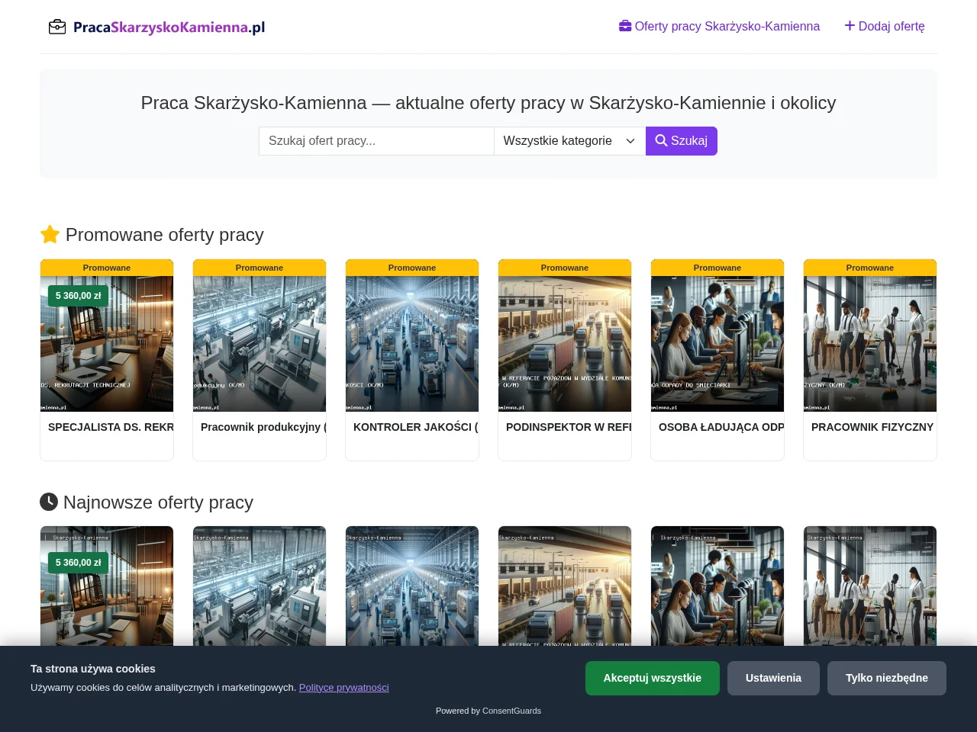Open the PracaSkarzyskoKamienna.pl home logo text
The width and height of the screenshot is (977, 732).
click(169, 27)
